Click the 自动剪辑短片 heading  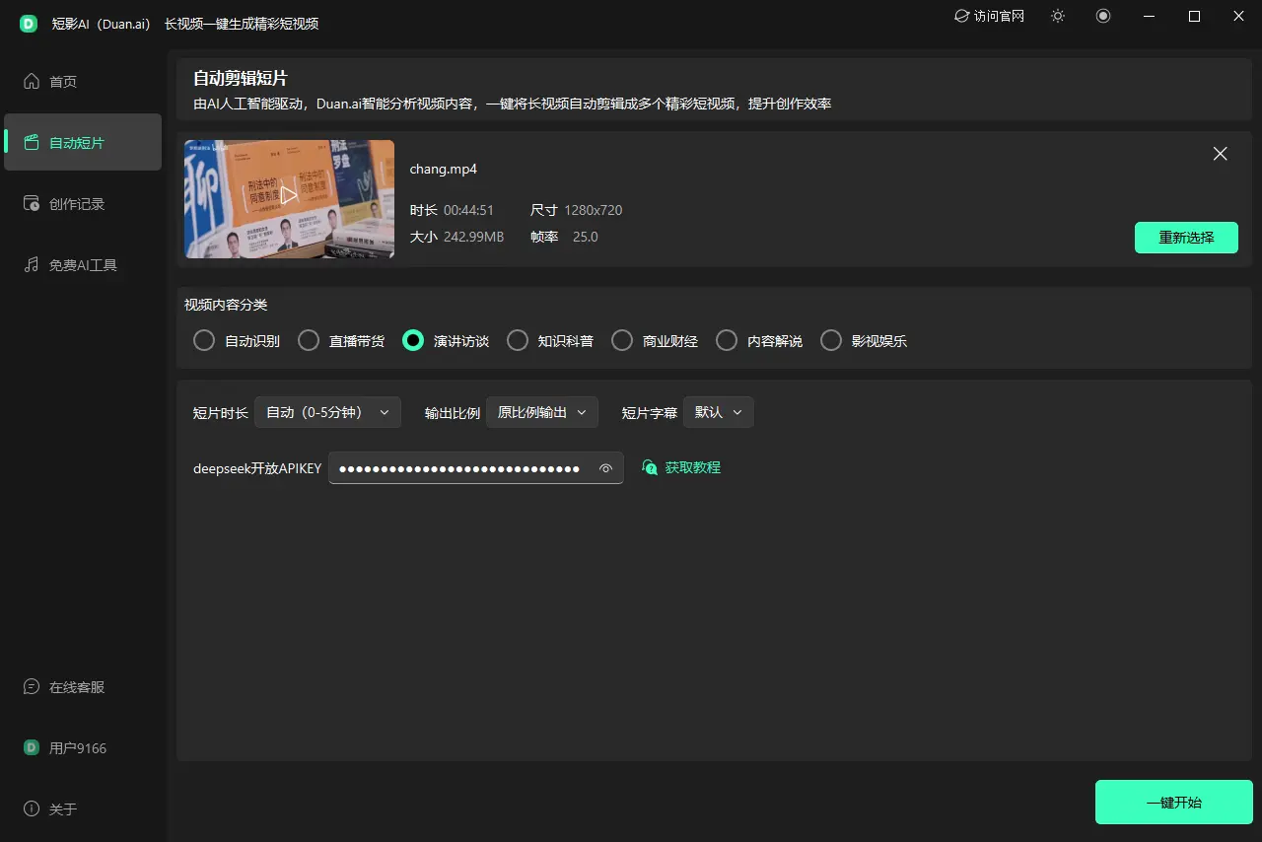(241, 79)
